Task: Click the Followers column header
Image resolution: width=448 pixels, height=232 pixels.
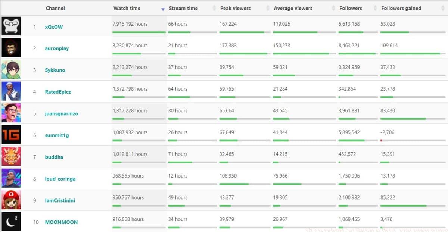Action: [x=351, y=8]
